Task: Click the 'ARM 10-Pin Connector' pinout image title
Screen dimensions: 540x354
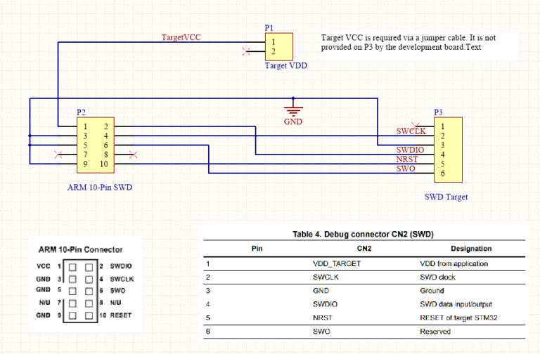Action: [81, 249]
